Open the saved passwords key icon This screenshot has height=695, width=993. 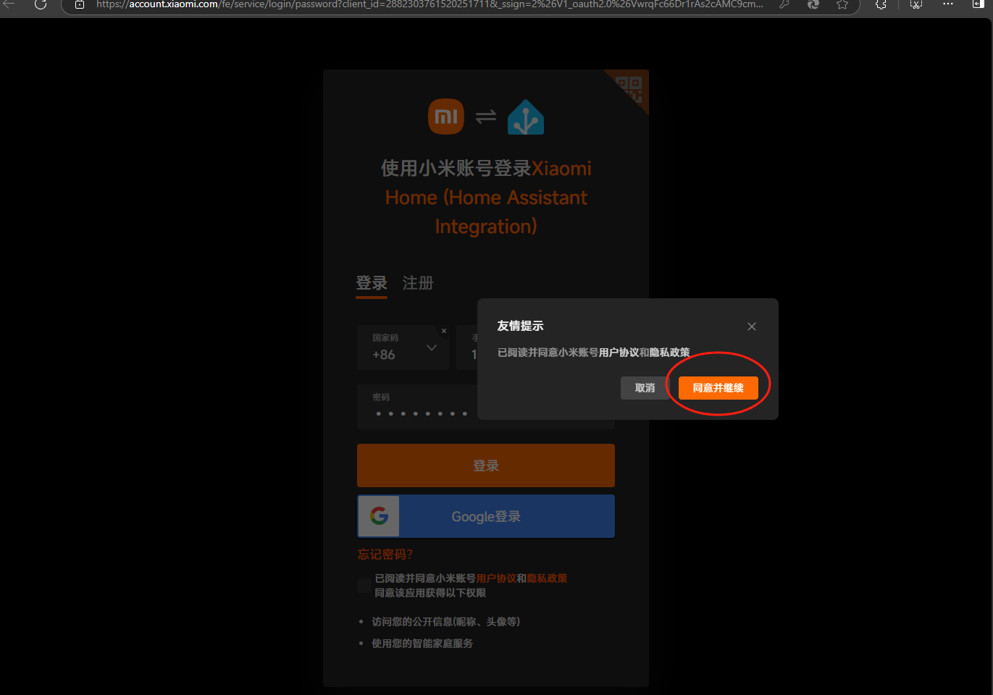pyautogui.click(x=784, y=4)
